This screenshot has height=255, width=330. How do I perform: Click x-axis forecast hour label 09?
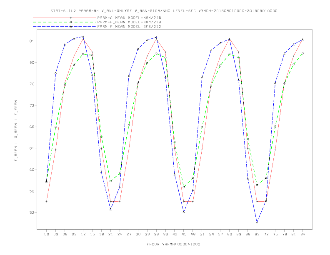pos(74,234)
